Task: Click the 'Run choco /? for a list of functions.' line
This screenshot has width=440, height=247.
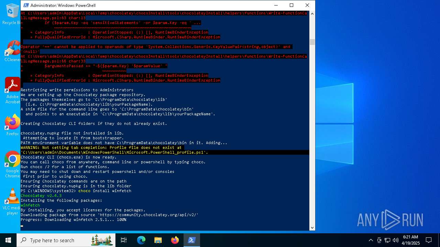Action: pyautogui.click(x=65, y=167)
